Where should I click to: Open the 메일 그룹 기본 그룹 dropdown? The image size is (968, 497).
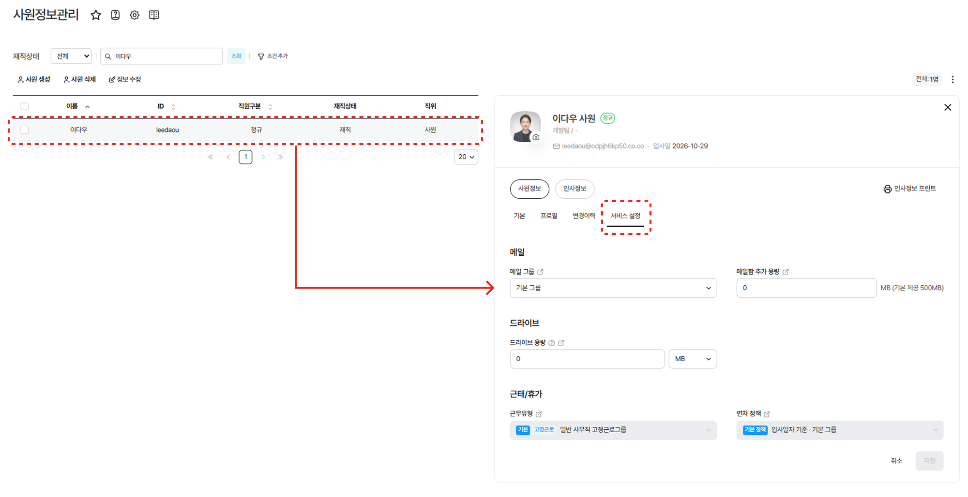613,288
